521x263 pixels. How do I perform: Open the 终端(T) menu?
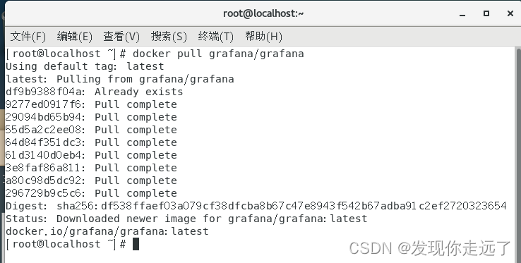coord(215,36)
